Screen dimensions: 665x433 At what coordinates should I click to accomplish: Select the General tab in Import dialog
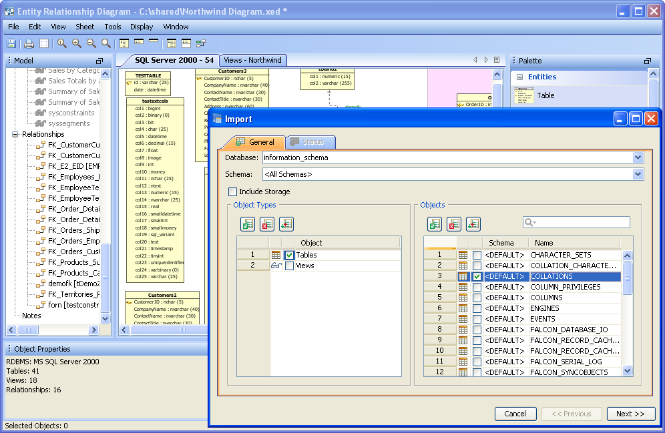pyautogui.click(x=256, y=142)
